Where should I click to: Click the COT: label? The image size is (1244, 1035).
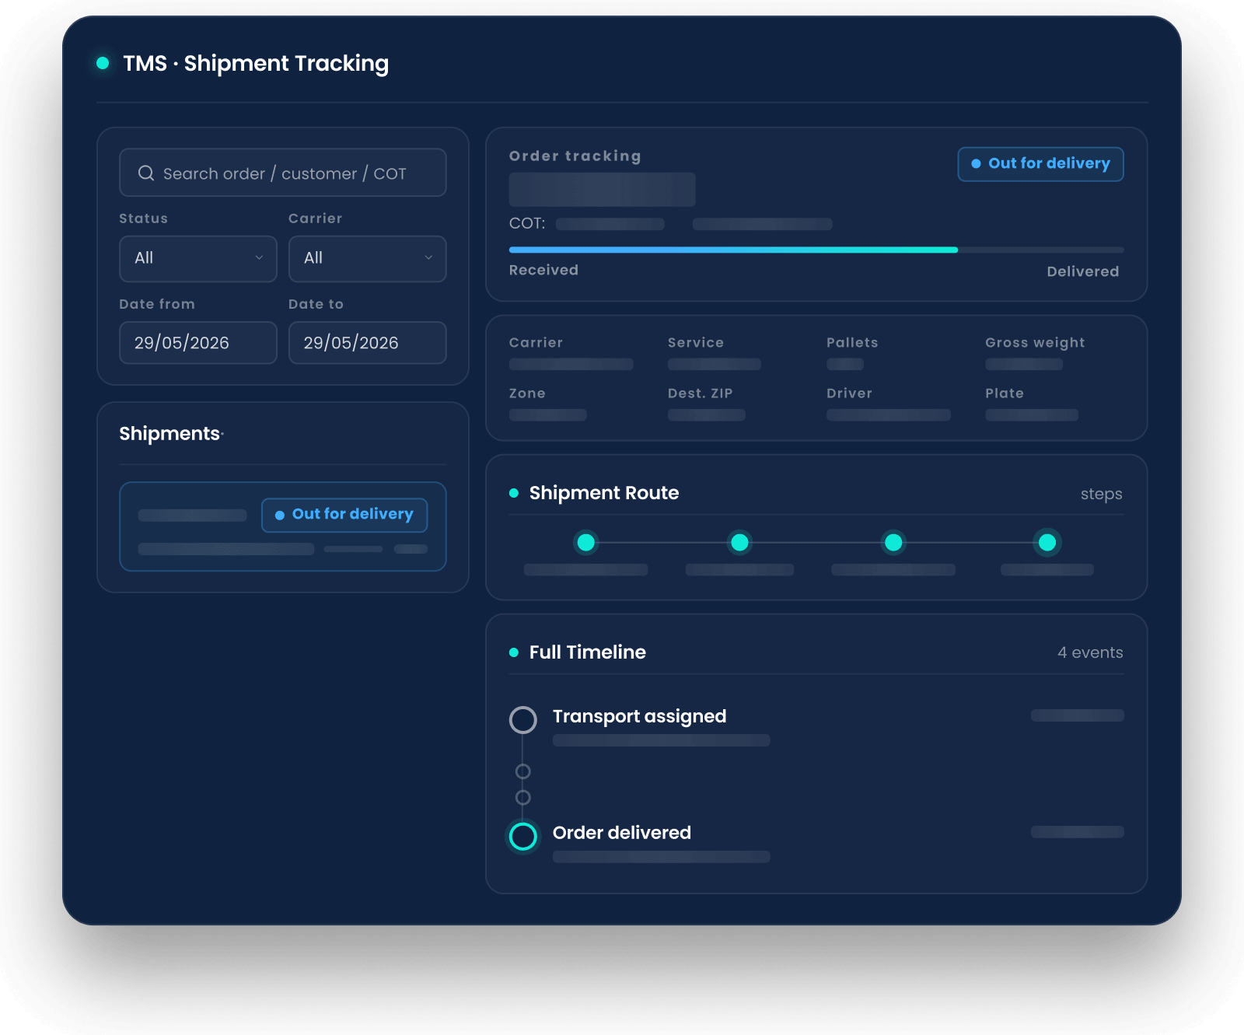click(527, 223)
